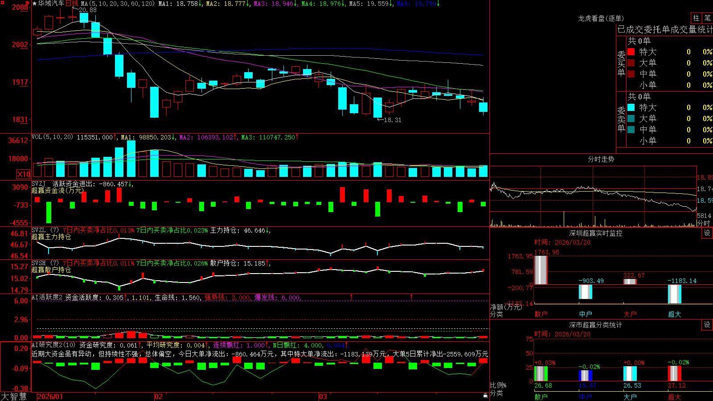Click the SVSH (7) indicator label

[x=45, y=263]
